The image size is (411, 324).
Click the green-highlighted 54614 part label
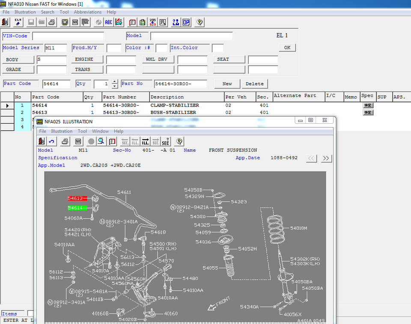77,208
